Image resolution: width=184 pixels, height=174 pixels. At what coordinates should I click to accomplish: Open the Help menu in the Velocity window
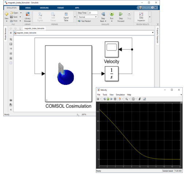[x=129, y=95]
